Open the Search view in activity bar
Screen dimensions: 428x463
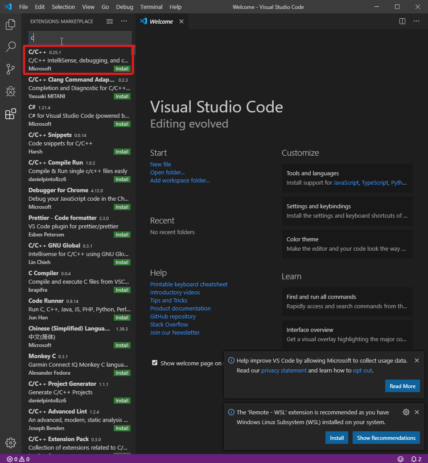(11, 47)
